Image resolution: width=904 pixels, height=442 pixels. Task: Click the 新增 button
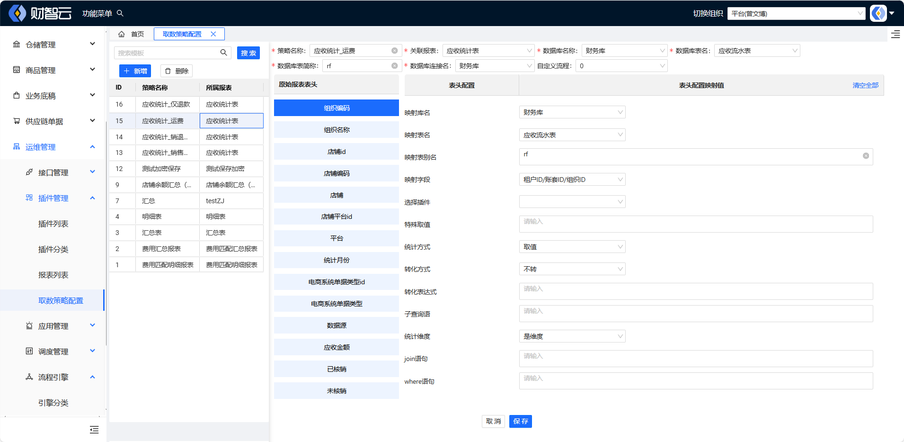click(135, 71)
